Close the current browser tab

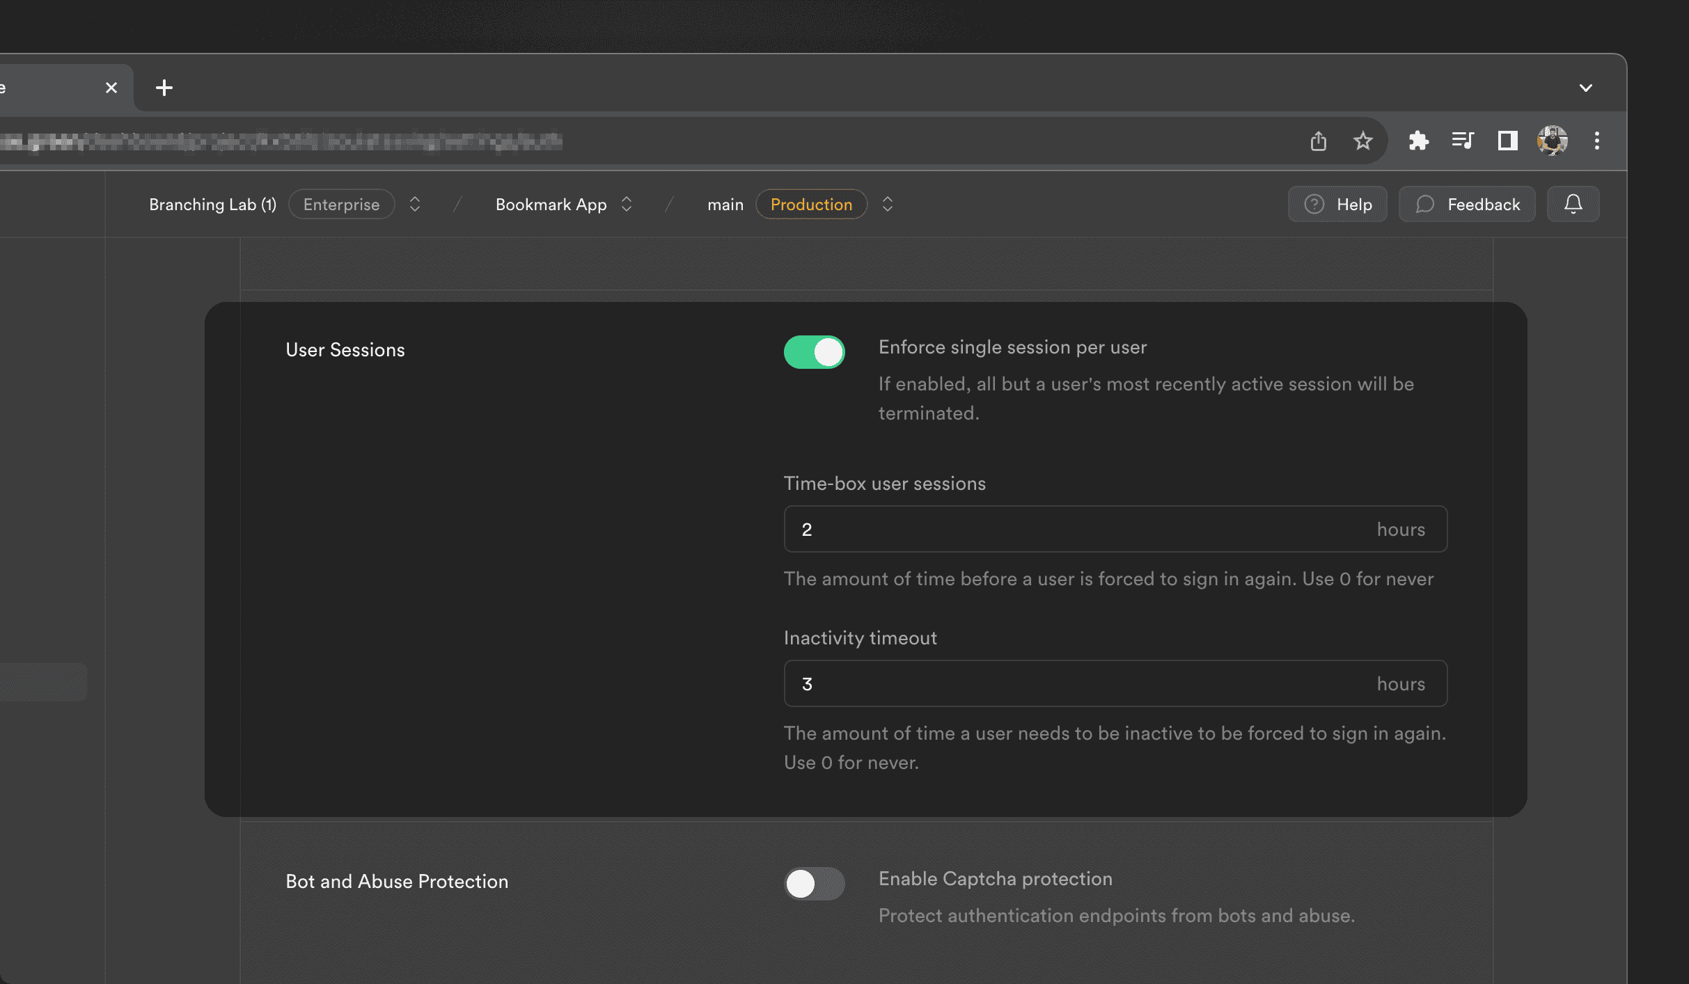(x=111, y=88)
